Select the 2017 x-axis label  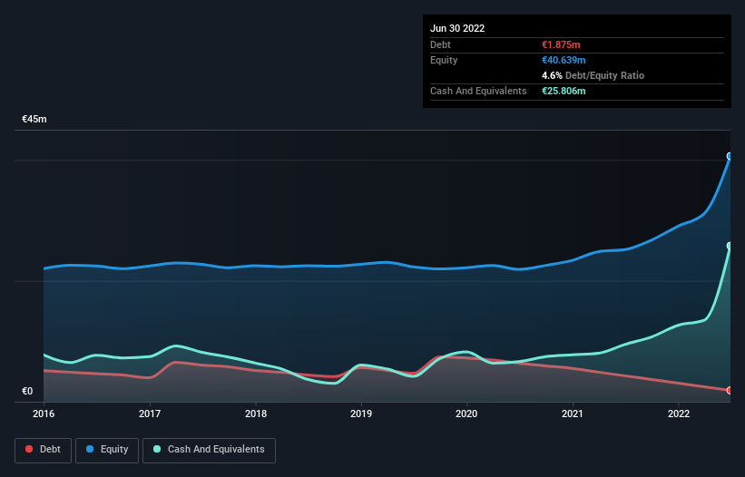coord(150,414)
